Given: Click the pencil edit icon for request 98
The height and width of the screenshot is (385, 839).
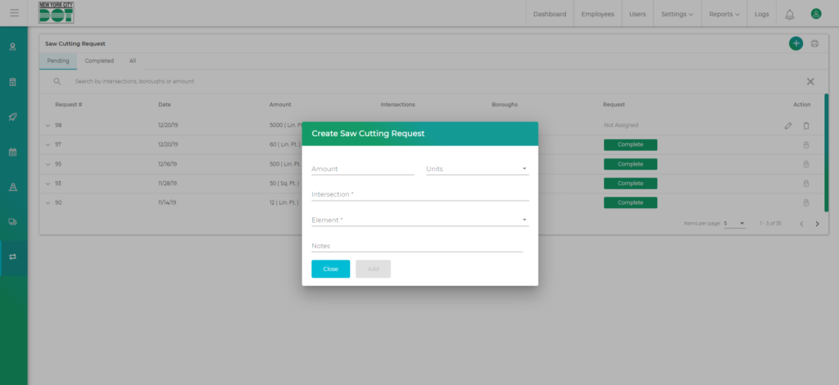Looking at the screenshot, I should (x=787, y=125).
